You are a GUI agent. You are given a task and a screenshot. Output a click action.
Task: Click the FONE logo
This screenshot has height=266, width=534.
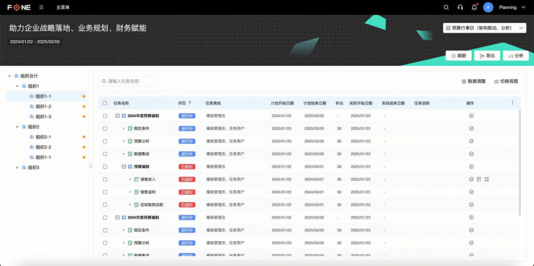coord(19,7)
